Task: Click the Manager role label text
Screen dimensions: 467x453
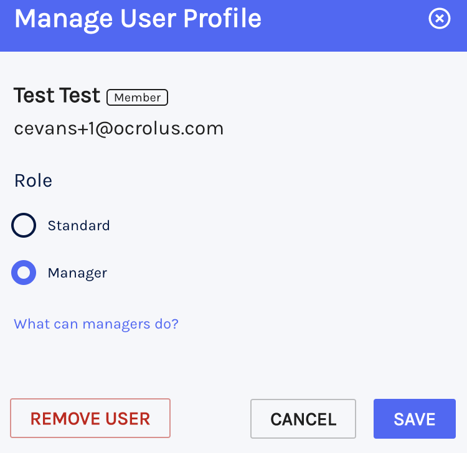Action: coord(77,273)
